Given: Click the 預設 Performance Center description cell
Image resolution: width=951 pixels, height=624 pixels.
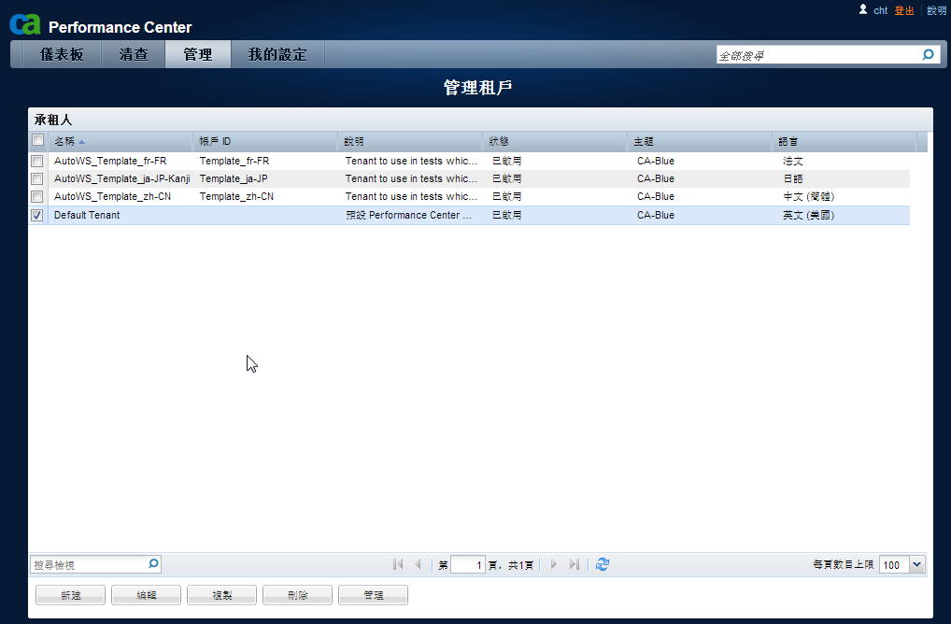Looking at the screenshot, I should point(409,215).
